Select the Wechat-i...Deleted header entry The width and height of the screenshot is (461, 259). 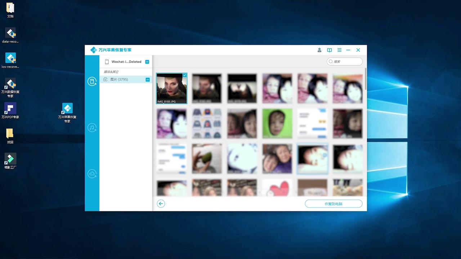click(x=126, y=62)
